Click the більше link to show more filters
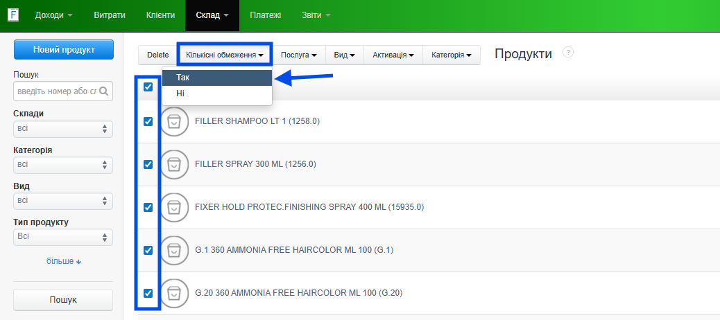 [x=63, y=261]
